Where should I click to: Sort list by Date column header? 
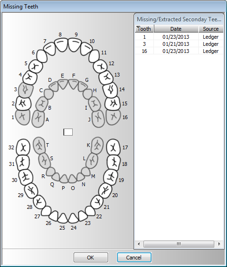(x=176, y=29)
